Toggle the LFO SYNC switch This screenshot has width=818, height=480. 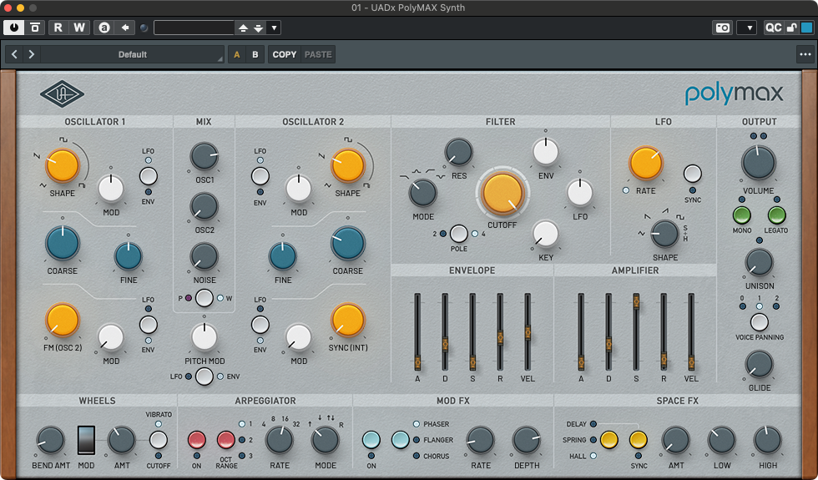[x=692, y=174]
